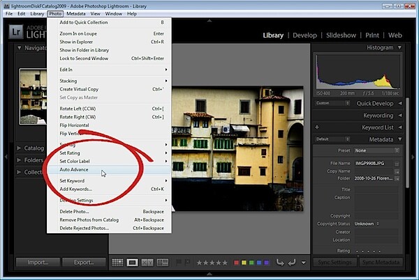Change Copyright Status Unknown dropdown

[367, 224]
